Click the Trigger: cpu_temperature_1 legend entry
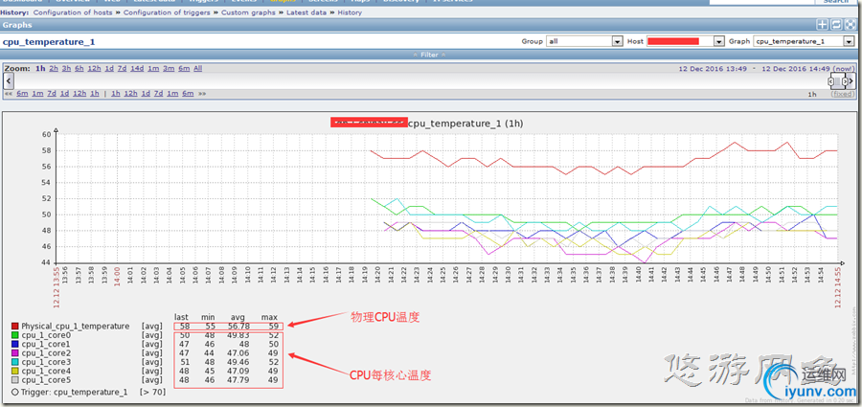The height and width of the screenshot is (407, 862). point(75,392)
